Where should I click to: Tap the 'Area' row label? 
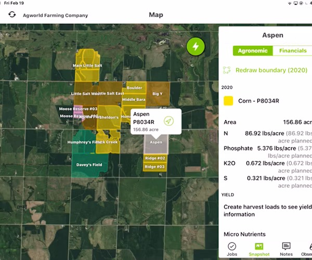coord(230,122)
